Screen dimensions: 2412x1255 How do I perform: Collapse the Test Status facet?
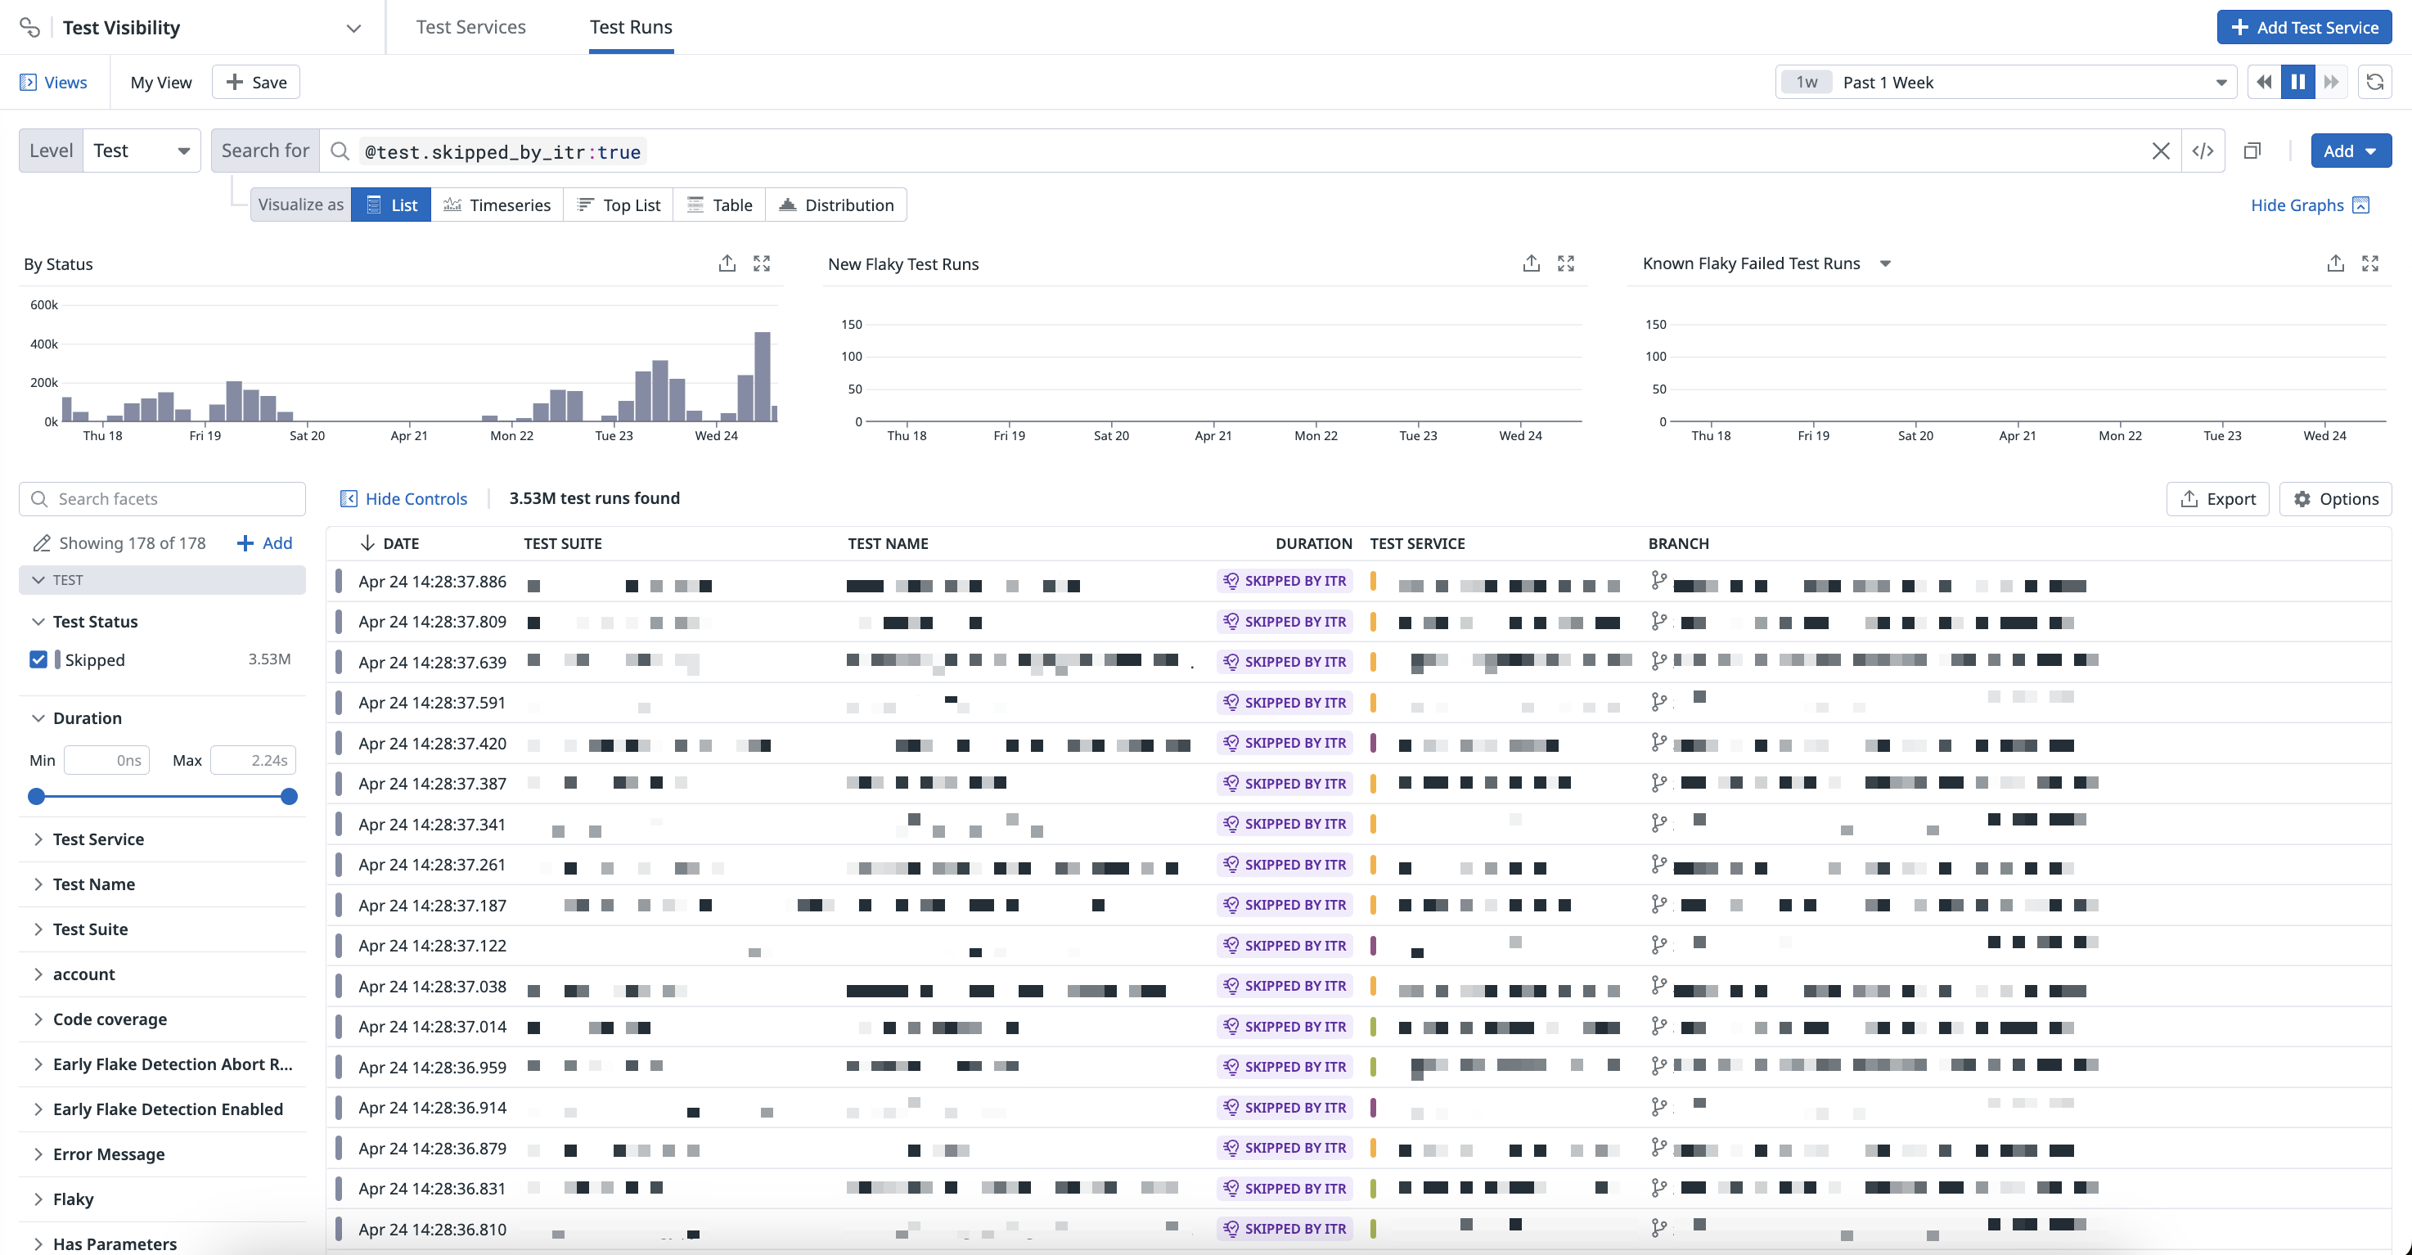coord(38,622)
